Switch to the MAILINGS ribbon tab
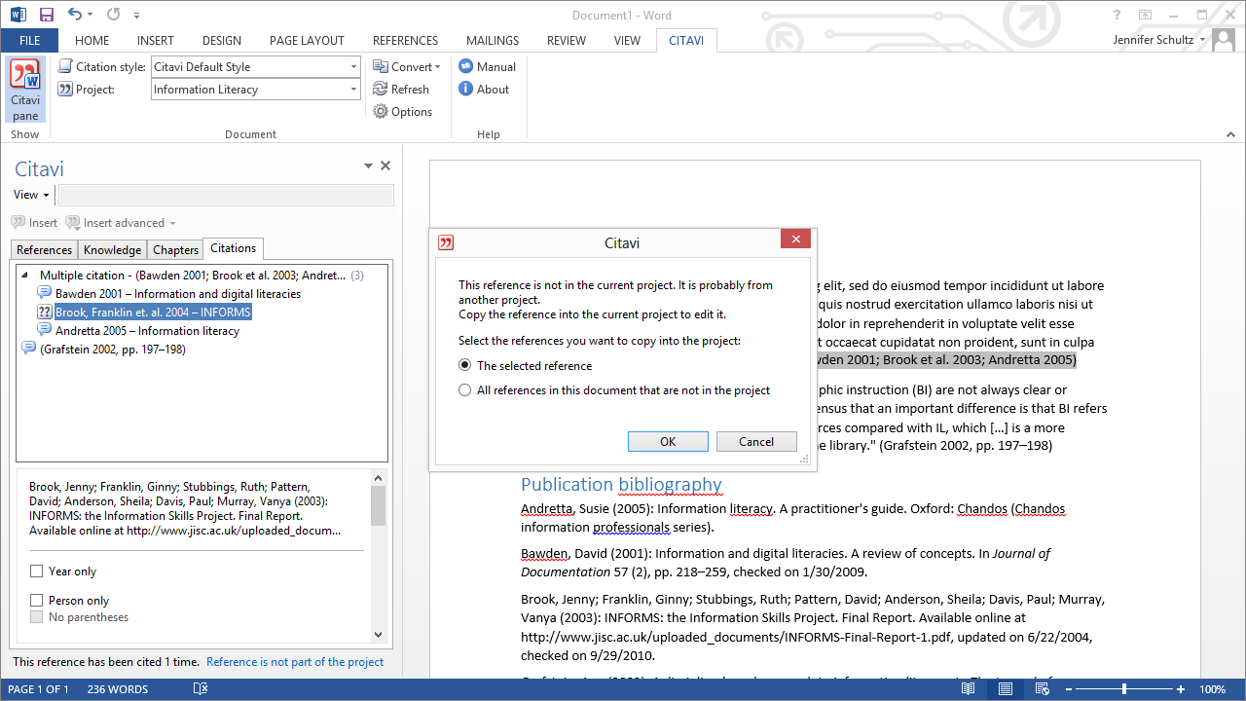The width and height of the screenshot is (1246, 701). coord(493,40)
